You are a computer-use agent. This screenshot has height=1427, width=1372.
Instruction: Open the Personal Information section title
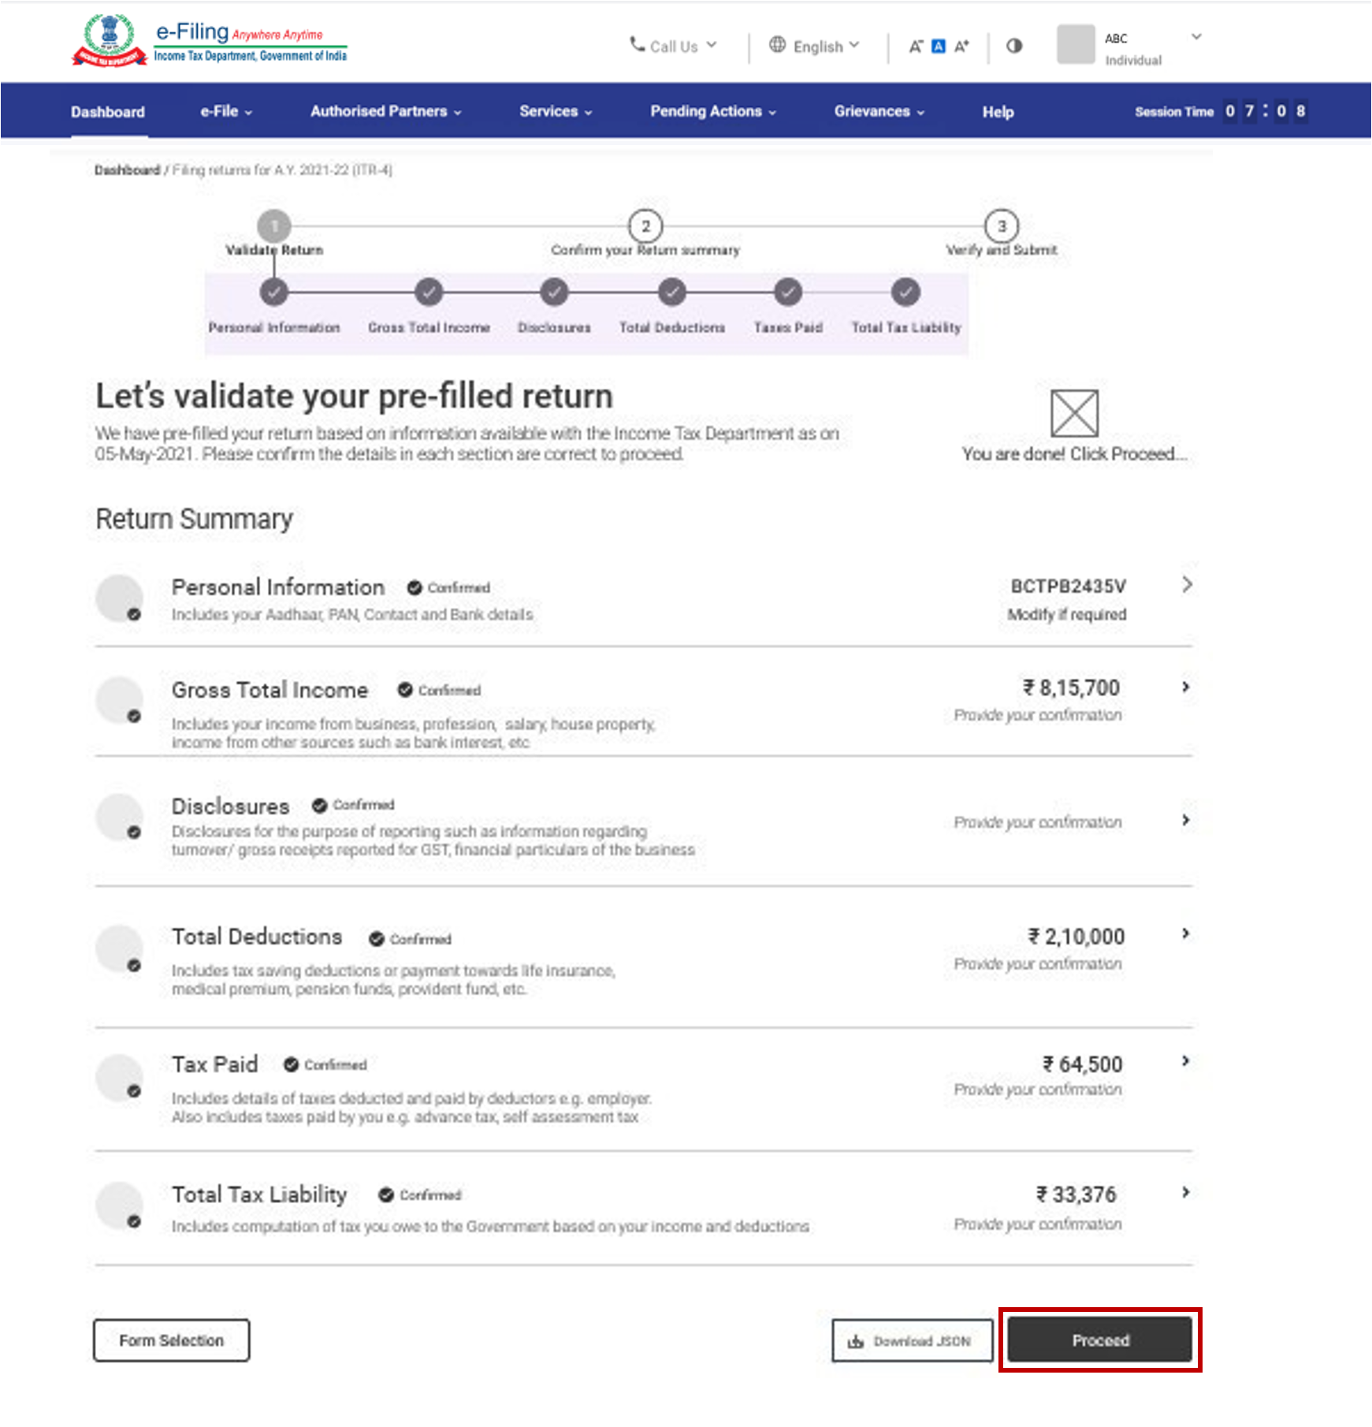[x=278, y=587]
